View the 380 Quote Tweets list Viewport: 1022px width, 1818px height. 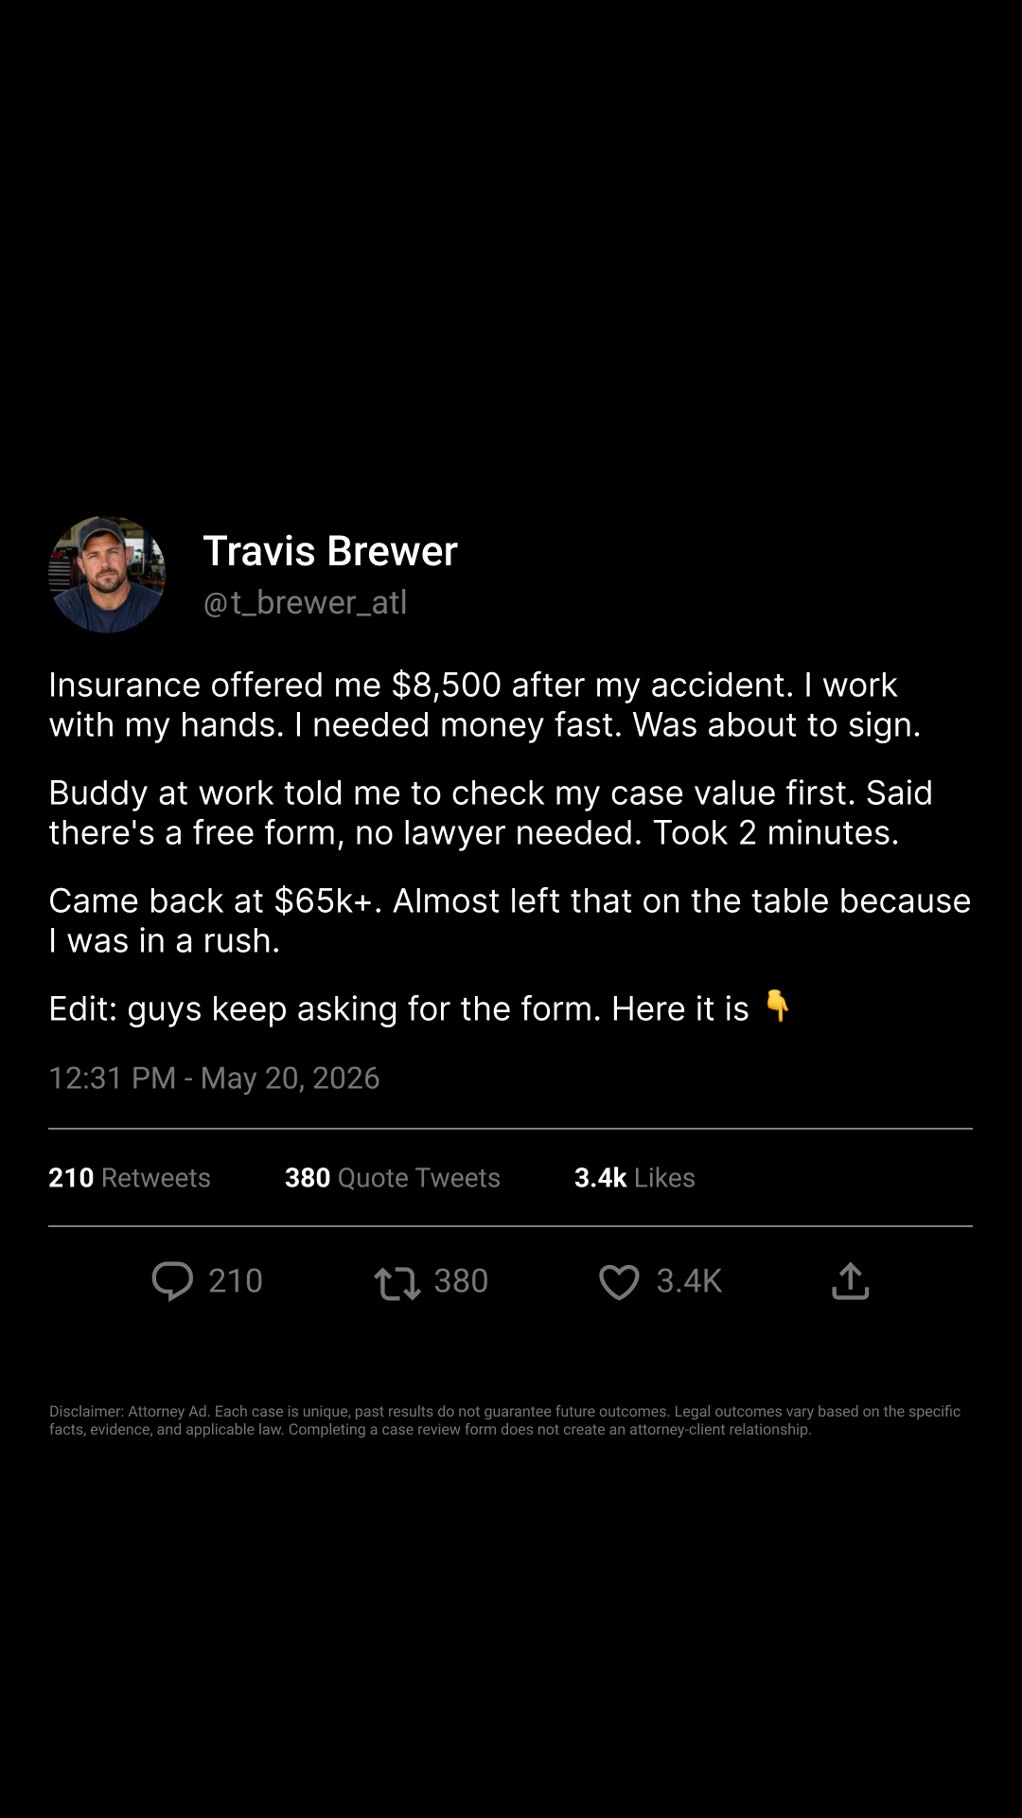(x=393, y=1177)
